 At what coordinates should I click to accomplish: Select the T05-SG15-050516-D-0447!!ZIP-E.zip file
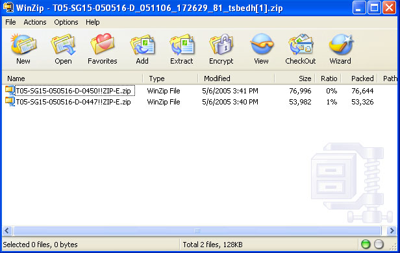coord(73,102)
